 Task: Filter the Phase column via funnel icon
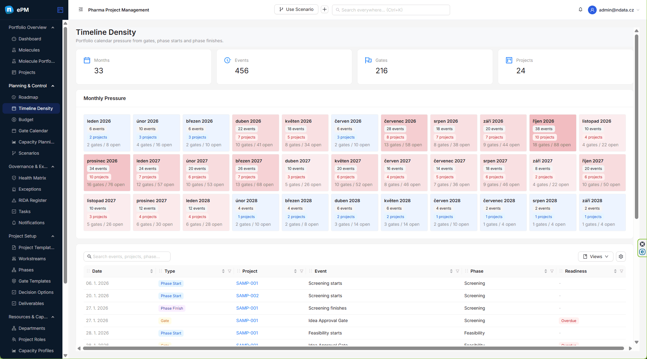(x=552, y=271)
